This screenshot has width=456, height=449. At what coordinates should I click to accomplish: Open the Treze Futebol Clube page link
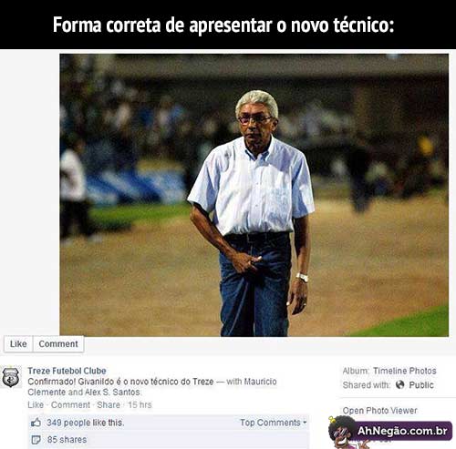click(67, 371)
